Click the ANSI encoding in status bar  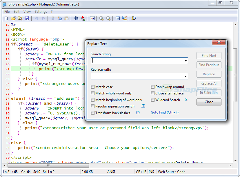click(111, 172)
